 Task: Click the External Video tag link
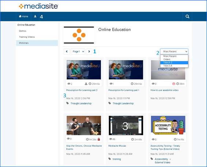click(x=162, y=162)
